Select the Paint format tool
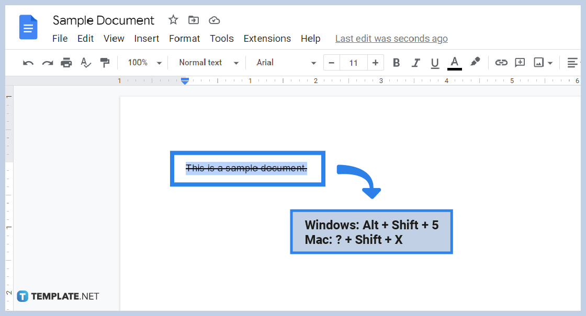This screenshot has width=586, height=316. point(104,62)
